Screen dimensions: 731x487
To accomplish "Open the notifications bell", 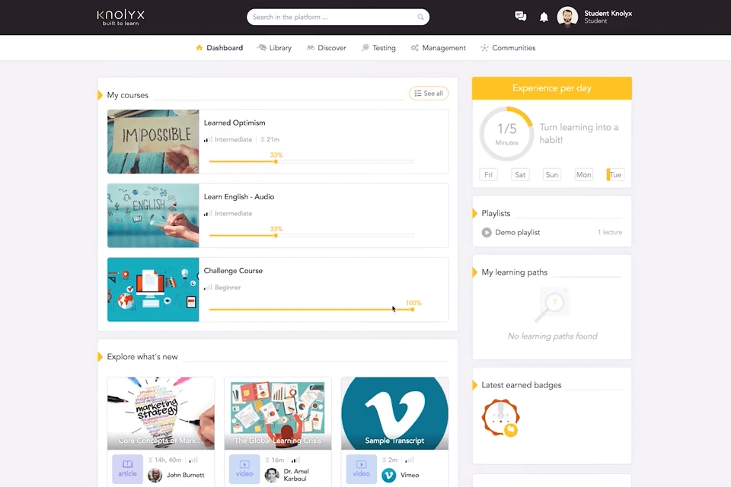I will pyautogui.click(x=544, y=18).
